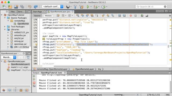Toggle Rectangular Selection icon

point(97,15)
